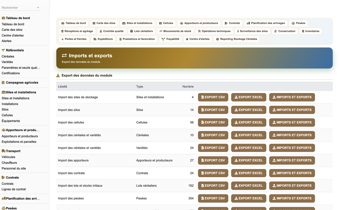Image resolution: width=340 pixels, height=210 pixels.
Task: Click the Sites et installations sidebar section icon
Action: 4,92
